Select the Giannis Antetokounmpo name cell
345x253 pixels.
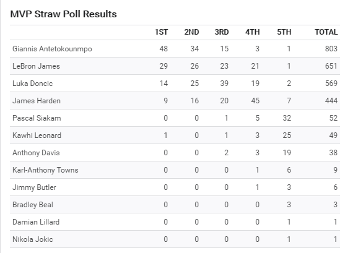pyautogui.click(x=52, y=49)
